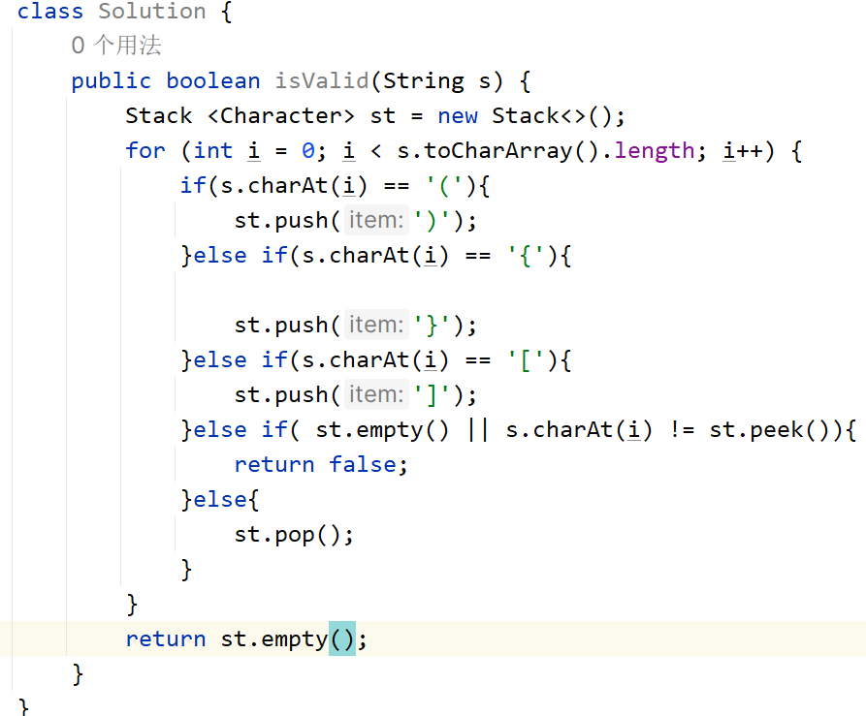
Task: Click the highlighted parentheses after st.empty
Action: point(342,639)
